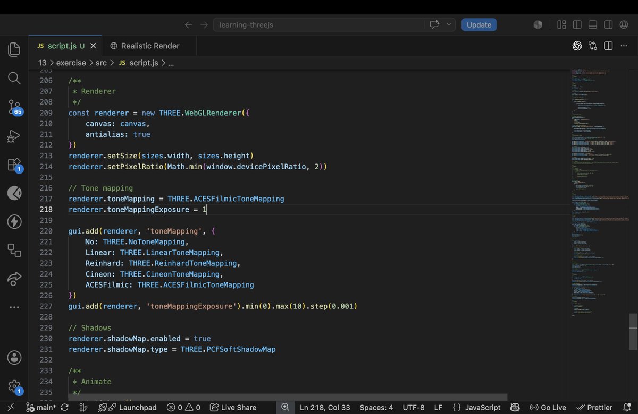Click the Copilot status icon
Image resolution: width=638 pixels, height=414 pixels.
[516, 408]
